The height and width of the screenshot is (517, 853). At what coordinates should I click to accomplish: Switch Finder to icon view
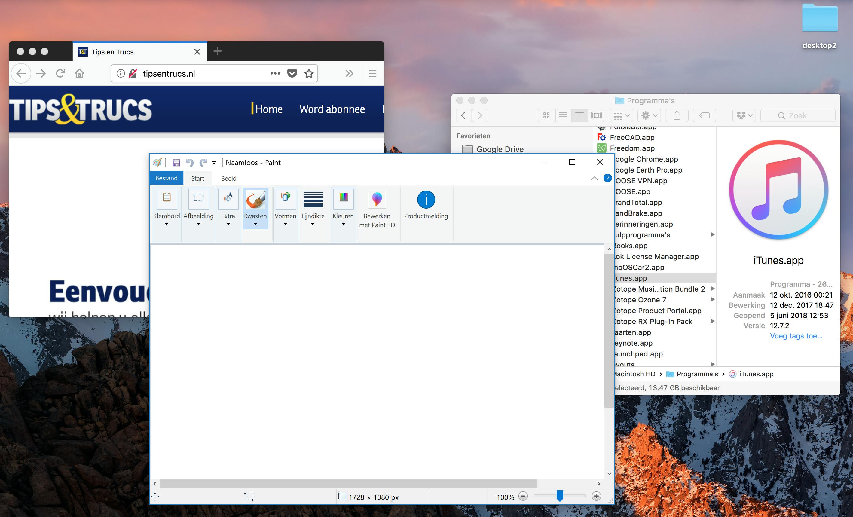(x=546, y=116)
